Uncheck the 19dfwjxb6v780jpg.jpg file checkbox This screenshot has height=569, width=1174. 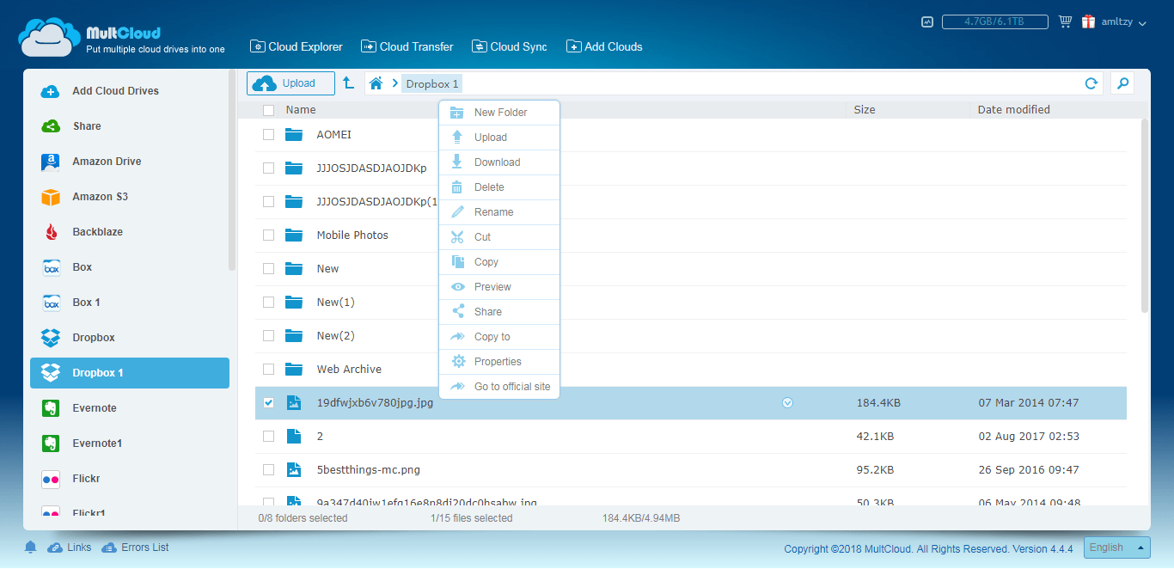click(x=268, y=402)
